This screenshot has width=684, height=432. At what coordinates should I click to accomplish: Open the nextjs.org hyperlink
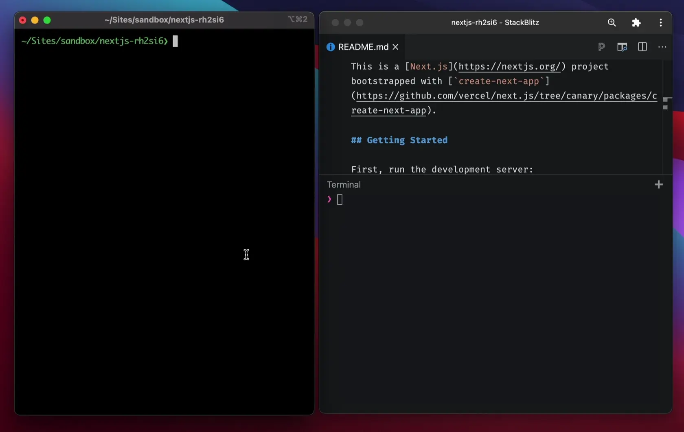pos(509,66)
